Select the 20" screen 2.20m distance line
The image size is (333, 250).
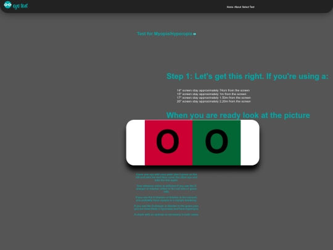point(213,101)
